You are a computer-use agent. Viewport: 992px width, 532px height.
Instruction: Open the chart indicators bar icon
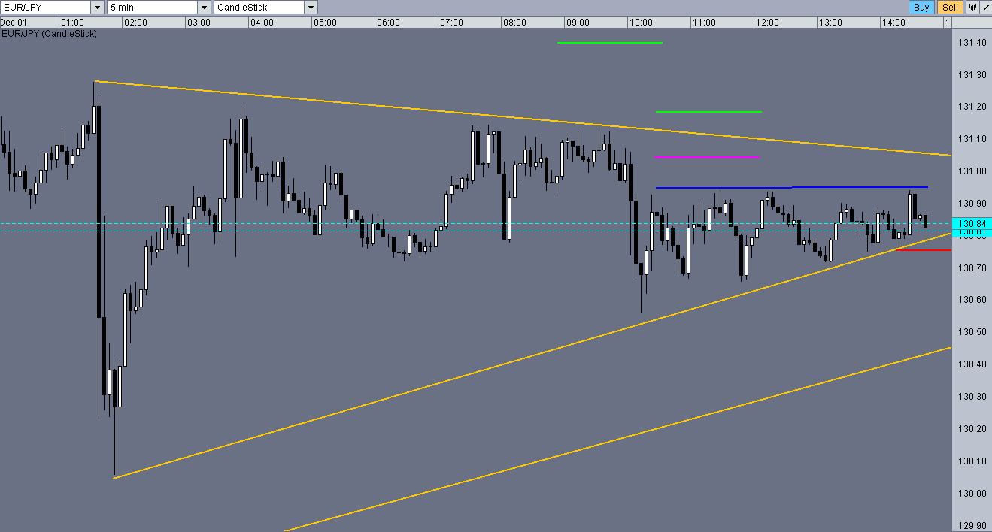(972, 7)
